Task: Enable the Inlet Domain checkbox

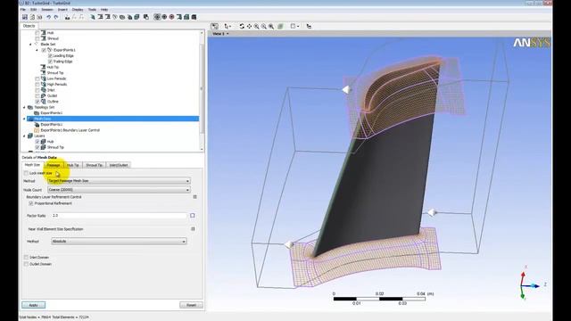Action: tap(26, 258)
